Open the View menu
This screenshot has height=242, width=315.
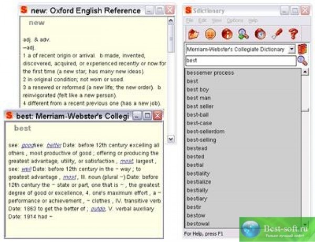tap(216, 21)
